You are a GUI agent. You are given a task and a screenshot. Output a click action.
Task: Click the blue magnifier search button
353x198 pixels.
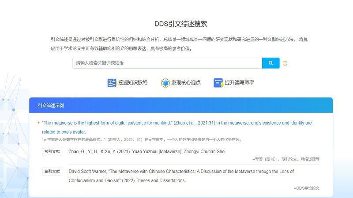270,63
